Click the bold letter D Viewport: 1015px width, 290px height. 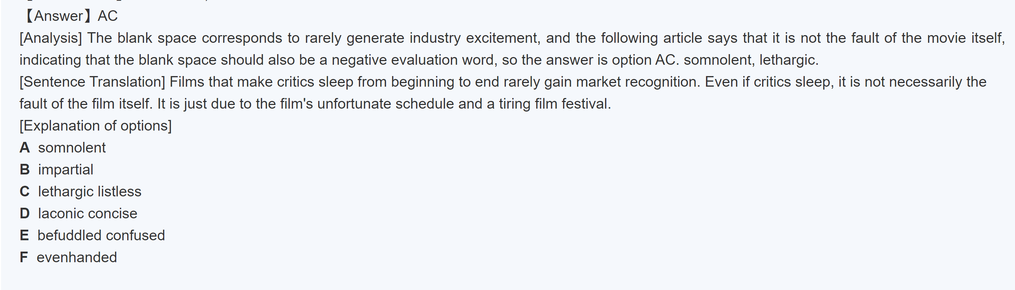coord(25,213)
